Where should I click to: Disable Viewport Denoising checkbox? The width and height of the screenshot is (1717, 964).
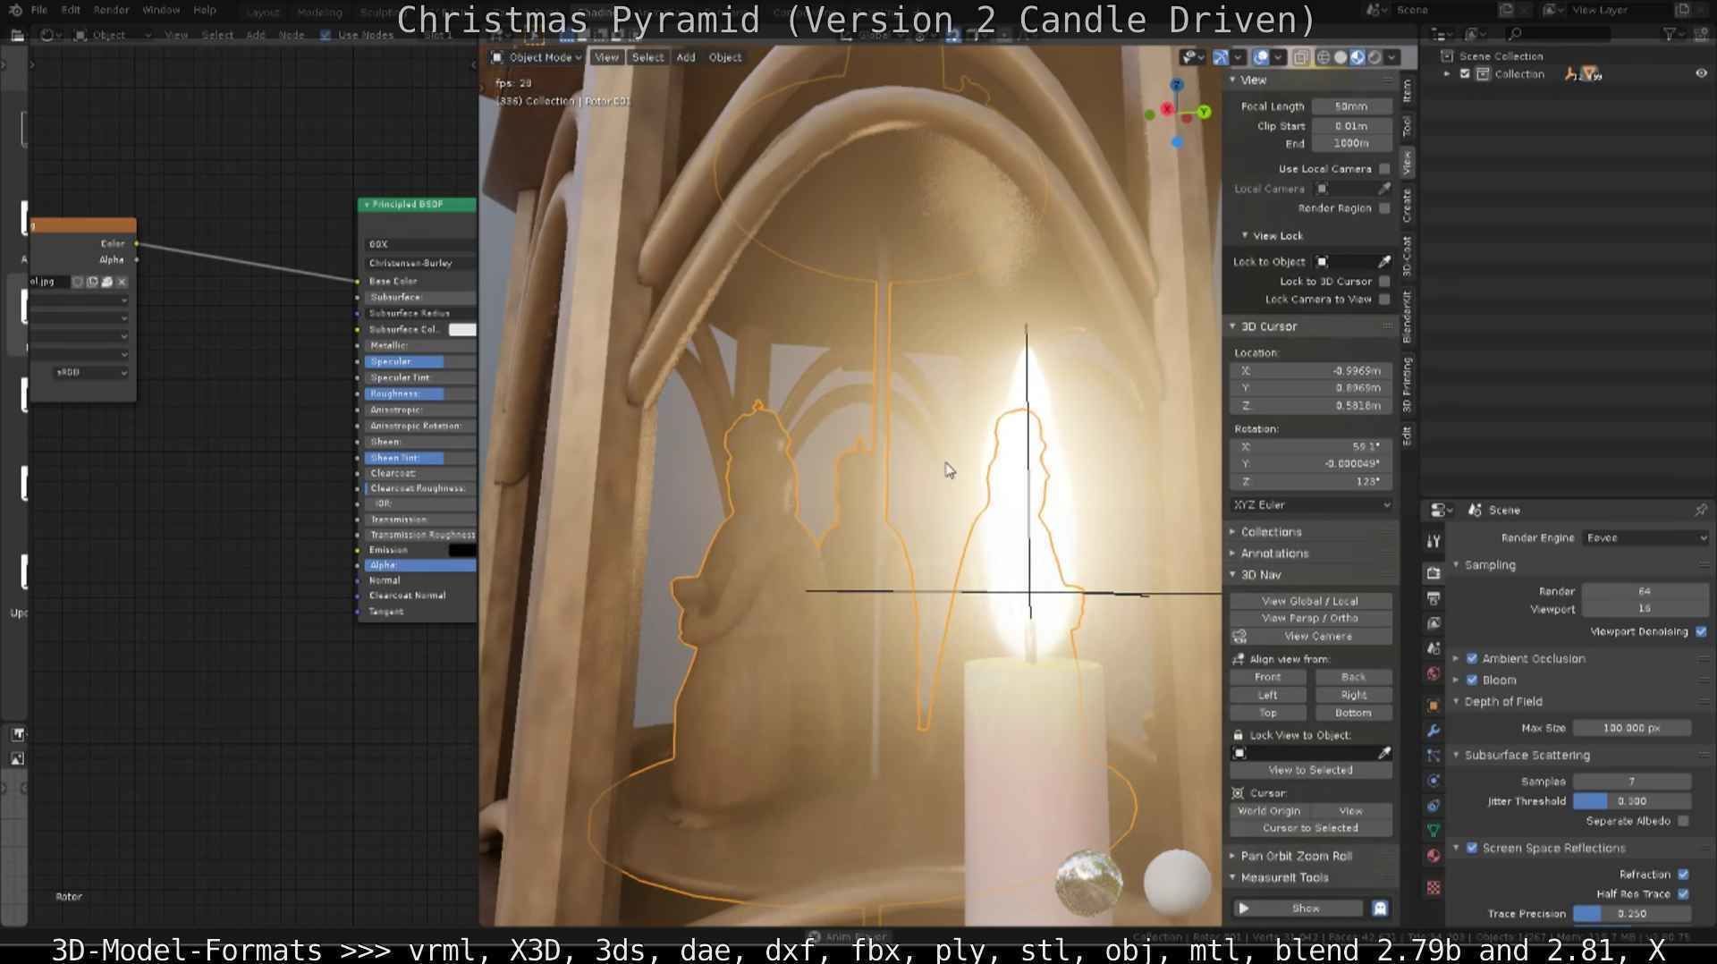point(1701,631)
